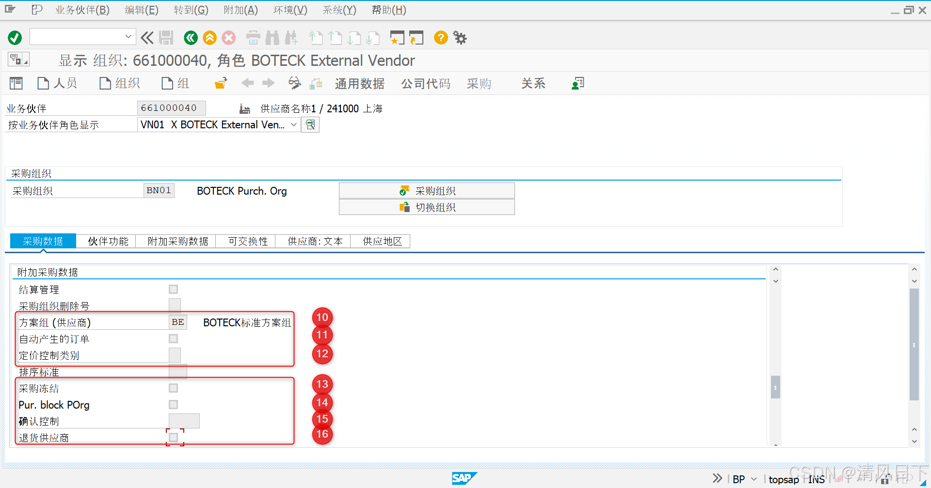Toggle the 退货供应商 checkbox
931x488 pixels.
click(x=173, y=438)
